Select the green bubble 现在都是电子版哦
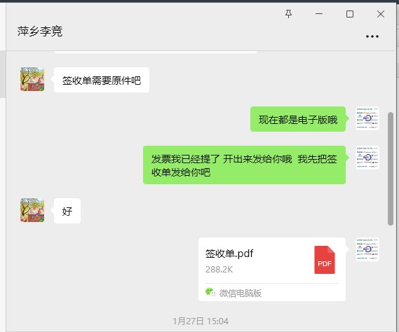The image size is (399, 332). (298, 119)
